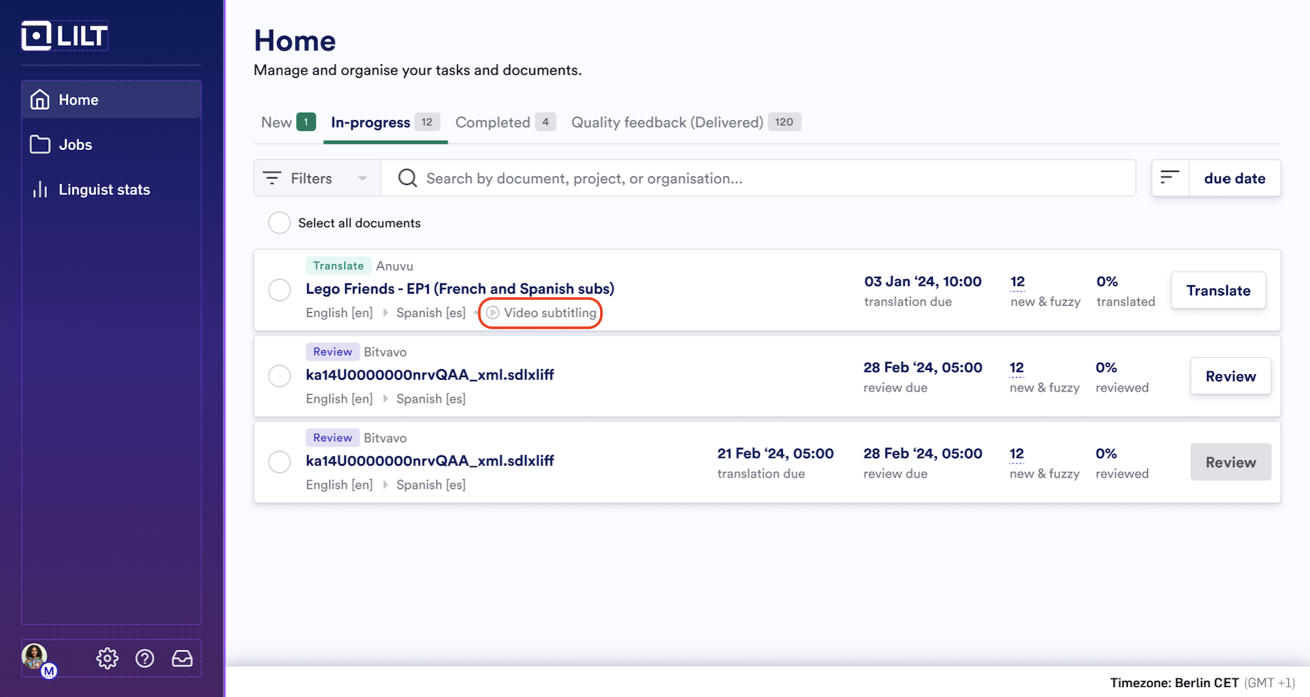The width and height of the screenshot is (1310, 697).
Task: Click the Filters lines icon
Action: coord(272,178)
